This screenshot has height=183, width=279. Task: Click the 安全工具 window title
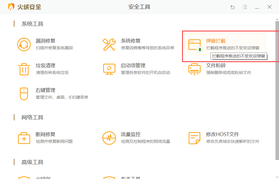139,7
